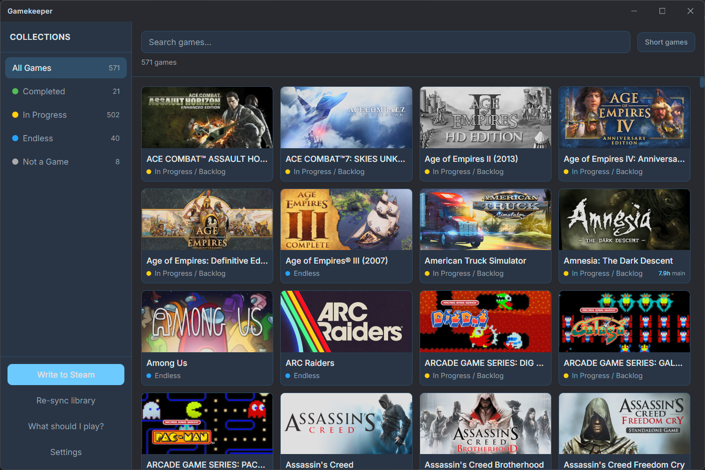Open Settings in the sidebar
Screen dimensions: 705x470
(x=66, y=452)
